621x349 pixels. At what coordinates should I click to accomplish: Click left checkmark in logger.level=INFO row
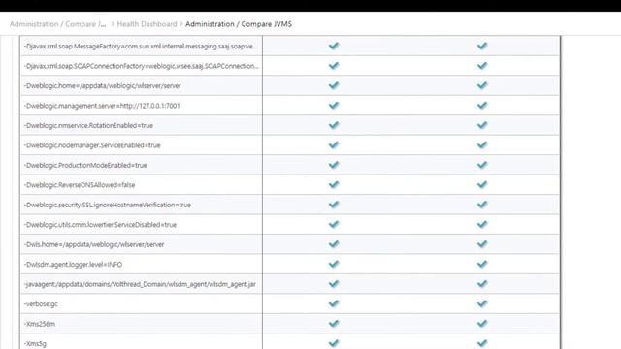(334, 264)
